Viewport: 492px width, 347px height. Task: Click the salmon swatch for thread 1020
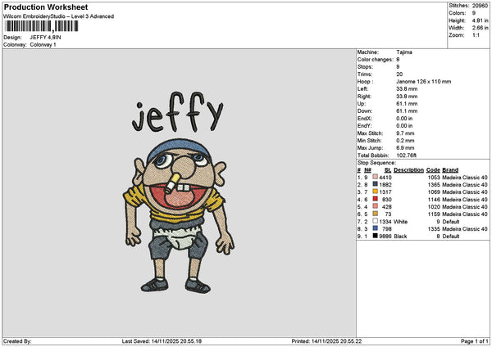pyautogui.click(x=375, y=206)
